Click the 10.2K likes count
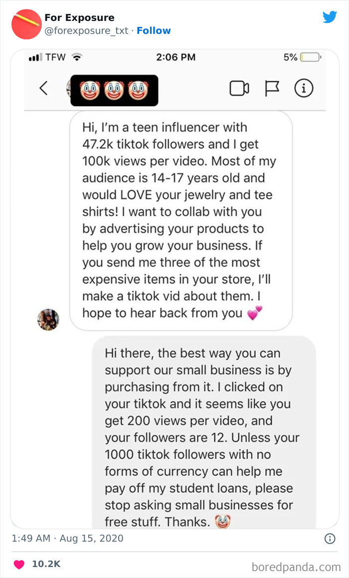This screenshot has height=578, width=349. pos(46,564)
